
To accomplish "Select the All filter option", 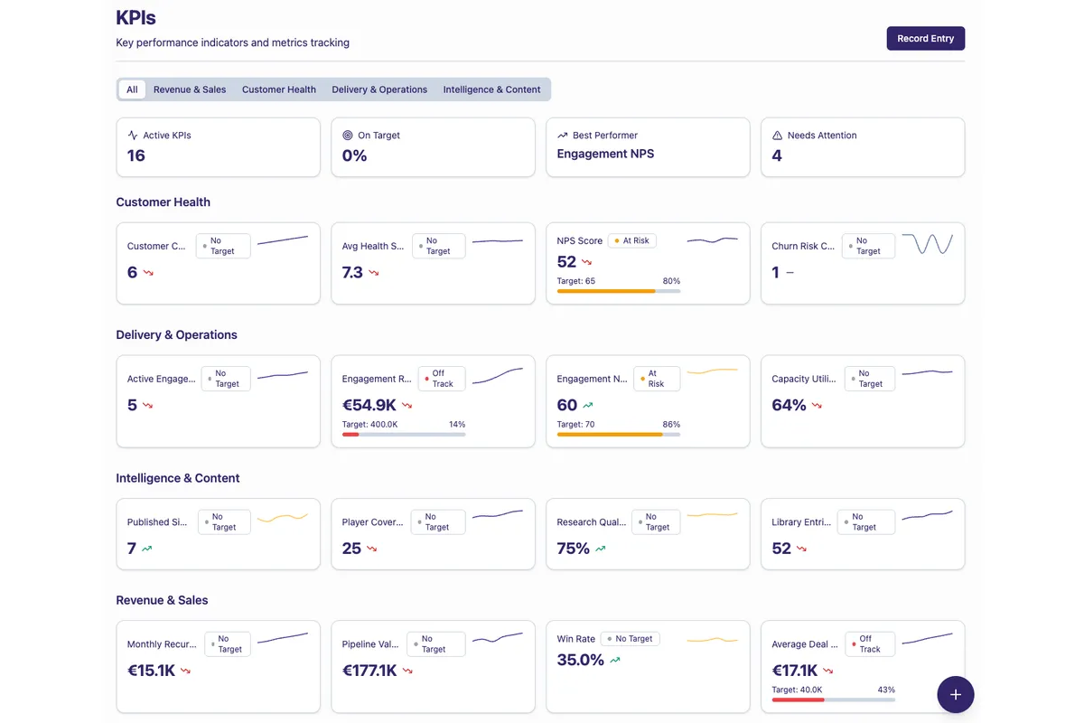I will click(132, 89).
